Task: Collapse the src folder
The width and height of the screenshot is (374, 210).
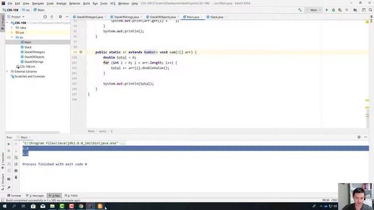Action: click(x=12, y=37)
